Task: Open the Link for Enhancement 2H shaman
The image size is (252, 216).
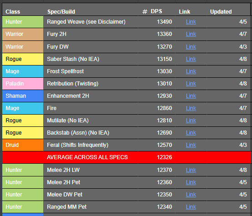Action: 191,96
